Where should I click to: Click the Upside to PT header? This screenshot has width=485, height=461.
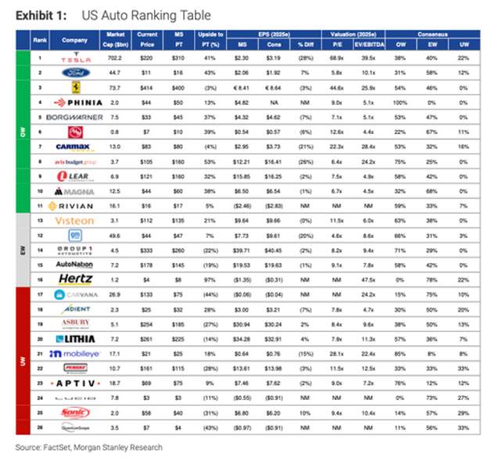click(x=210, y=40)
